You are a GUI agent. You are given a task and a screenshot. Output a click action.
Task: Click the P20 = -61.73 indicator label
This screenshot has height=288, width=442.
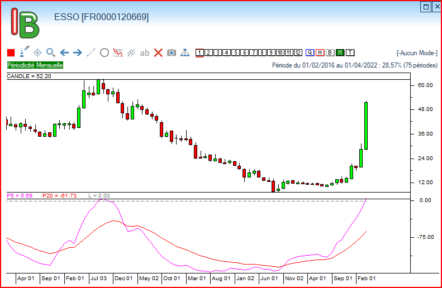tap(59, 196)
